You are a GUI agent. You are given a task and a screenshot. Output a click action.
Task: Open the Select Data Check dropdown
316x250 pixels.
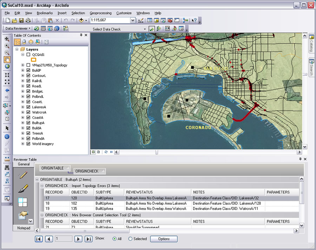(145, 29)
